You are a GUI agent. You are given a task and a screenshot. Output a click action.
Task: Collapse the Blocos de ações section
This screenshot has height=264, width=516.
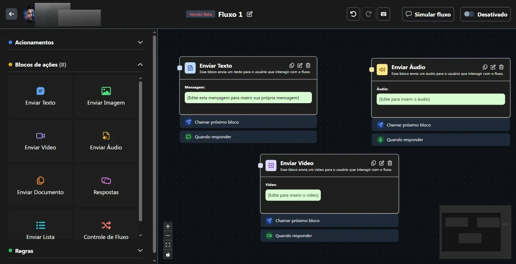[140, 64]
